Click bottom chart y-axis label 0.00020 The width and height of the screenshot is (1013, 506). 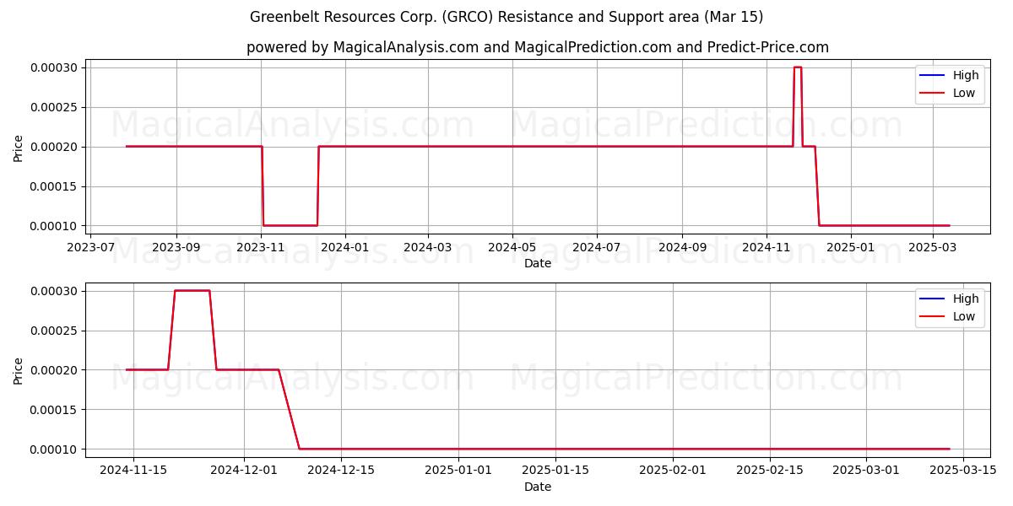pyautogui.click(x=53, y=370)
